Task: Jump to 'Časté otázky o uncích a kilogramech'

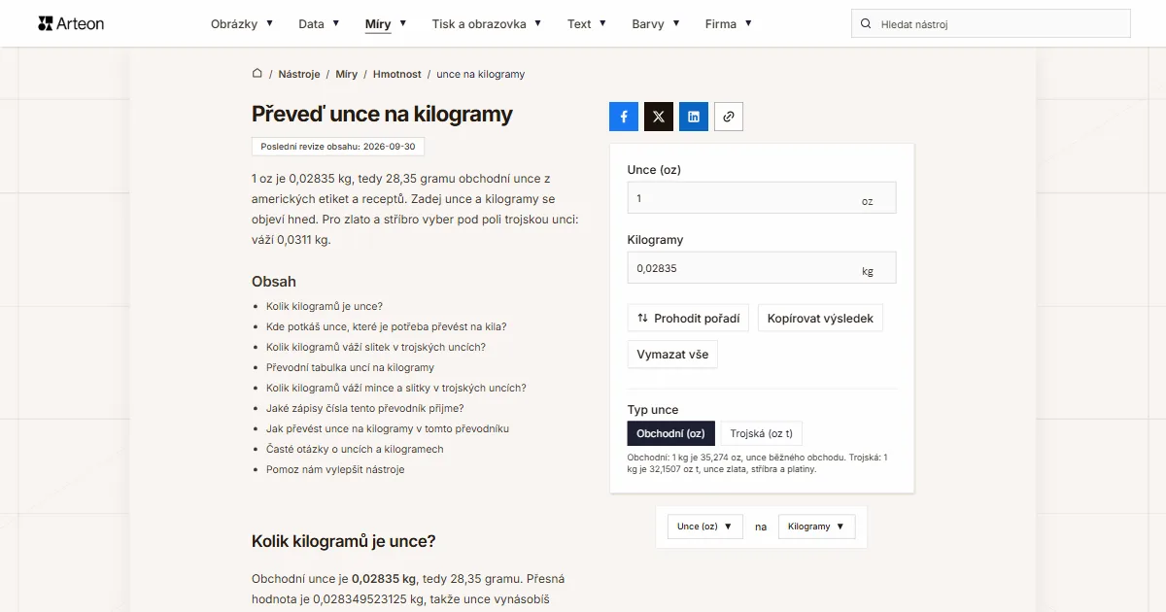Action: coord(355,449)
